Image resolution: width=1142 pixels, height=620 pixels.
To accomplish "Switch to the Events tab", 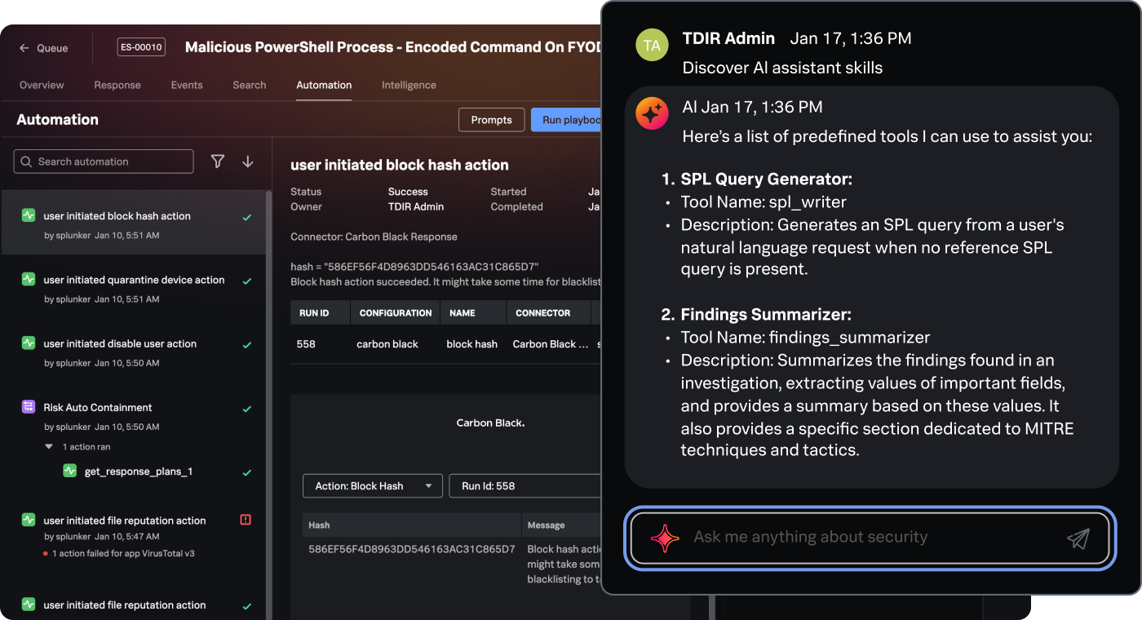I will [x=187, y=85].
